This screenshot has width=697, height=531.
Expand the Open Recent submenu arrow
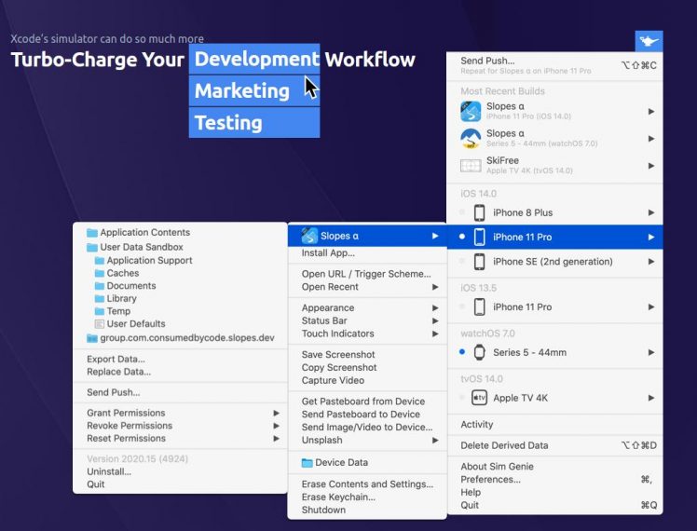pos(435,287)
